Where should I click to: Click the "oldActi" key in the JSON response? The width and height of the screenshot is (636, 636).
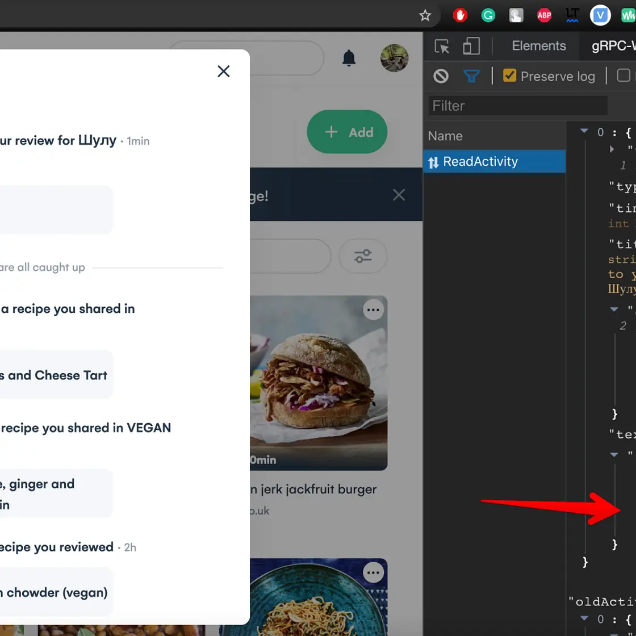tap(602, 601)
